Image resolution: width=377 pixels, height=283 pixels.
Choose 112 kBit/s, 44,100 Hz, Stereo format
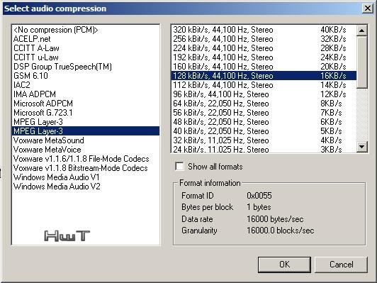264,85
